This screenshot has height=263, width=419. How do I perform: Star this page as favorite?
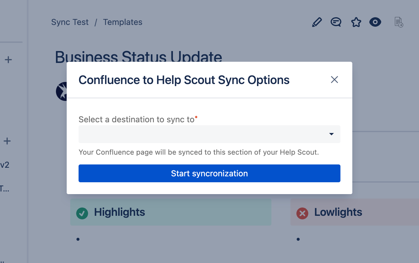point(356,22)
